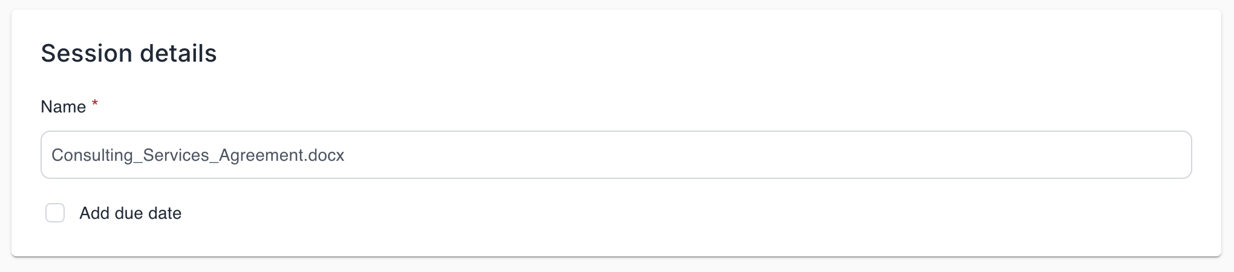
Task: Click the red required asterisk beside Name
Action: 95,105
